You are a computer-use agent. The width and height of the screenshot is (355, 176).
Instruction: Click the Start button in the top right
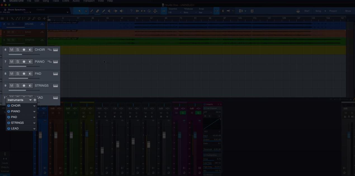point(307,11)
